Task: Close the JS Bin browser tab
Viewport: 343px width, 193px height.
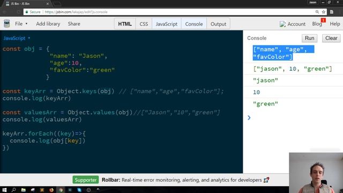Action: (48, 4)
